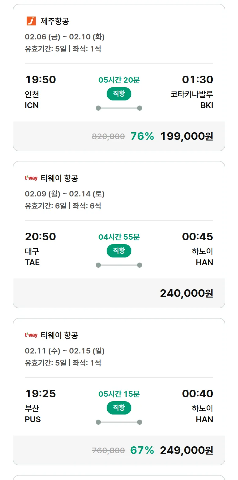Open the 제주항공 airline name

tap(55, 21)
